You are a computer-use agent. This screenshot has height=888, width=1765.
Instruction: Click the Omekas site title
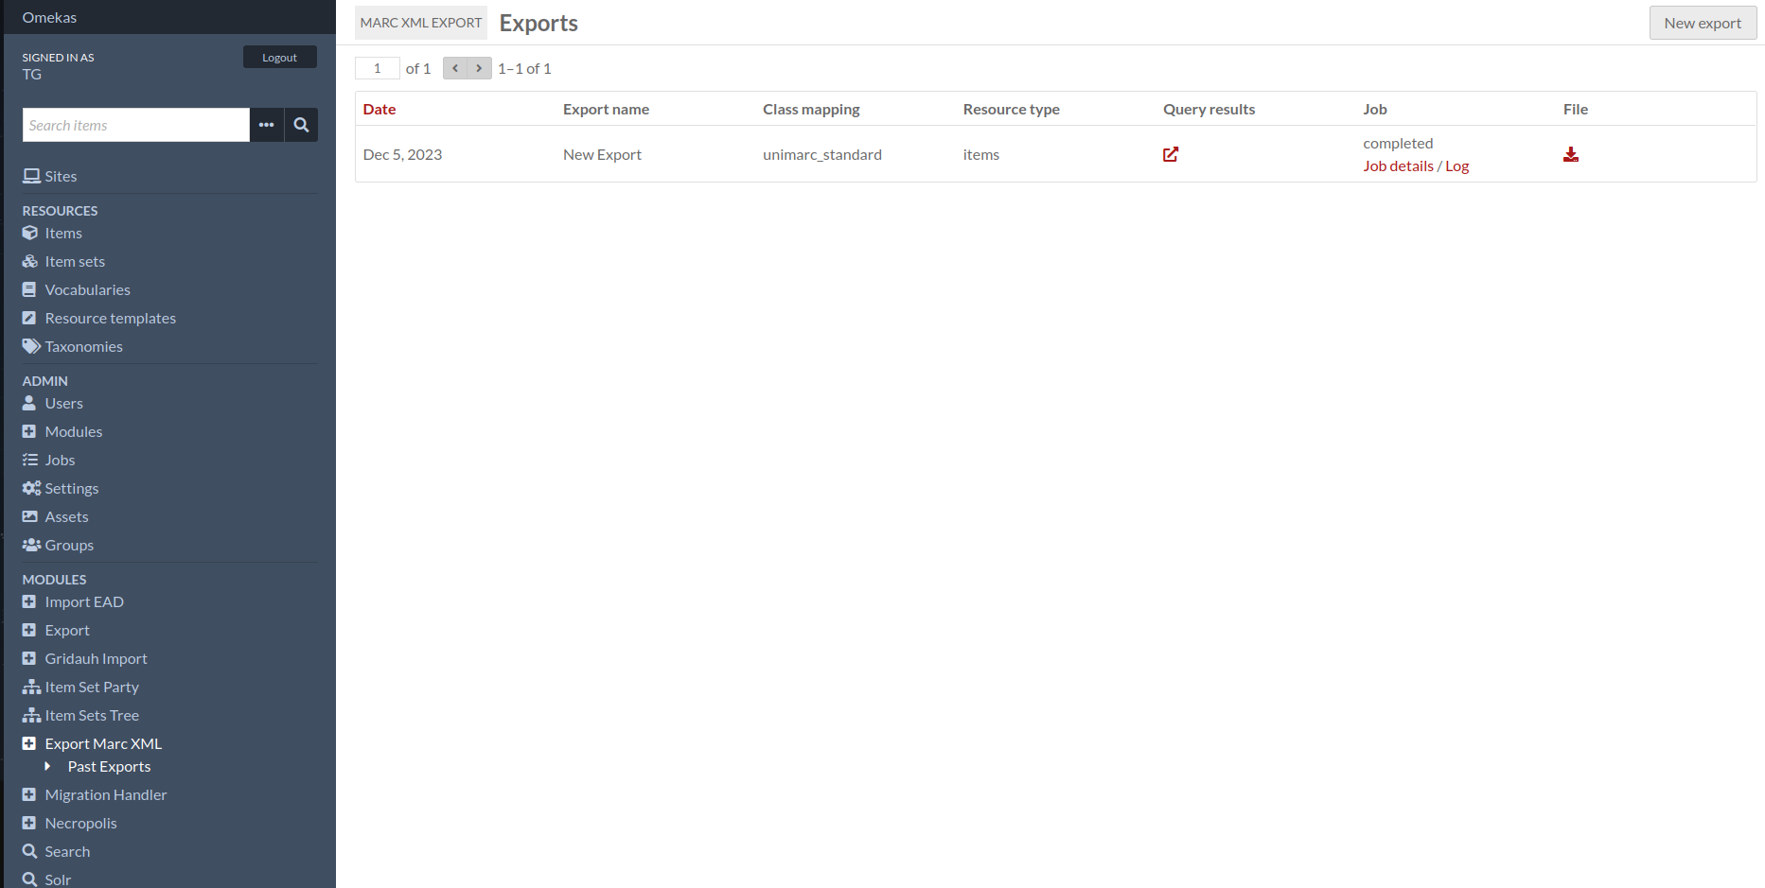coord(49,17)
